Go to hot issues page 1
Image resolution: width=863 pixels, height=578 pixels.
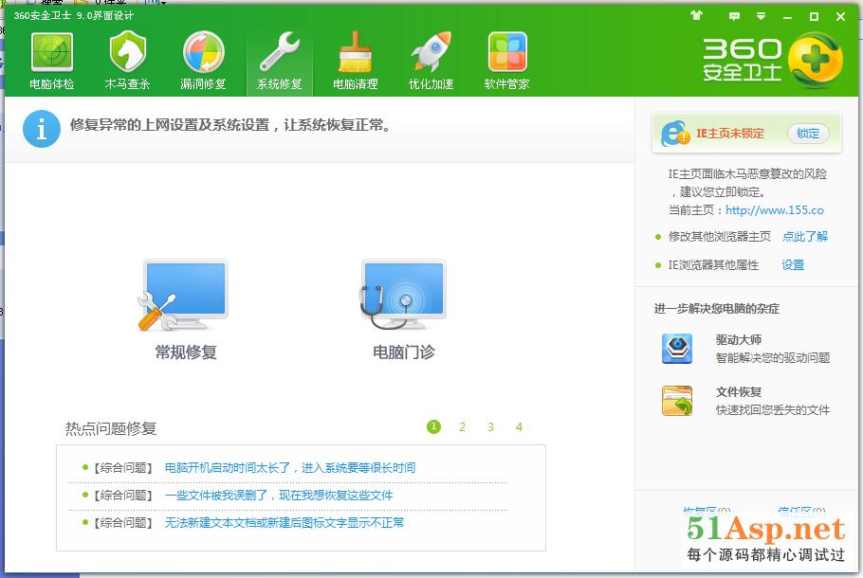[433, 426]
